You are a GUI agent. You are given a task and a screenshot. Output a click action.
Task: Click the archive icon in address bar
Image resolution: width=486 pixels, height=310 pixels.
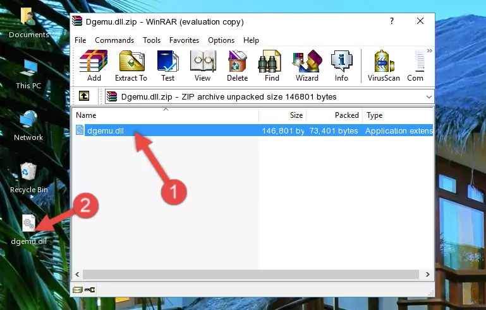pyautogui.click(x=112, y=97)
